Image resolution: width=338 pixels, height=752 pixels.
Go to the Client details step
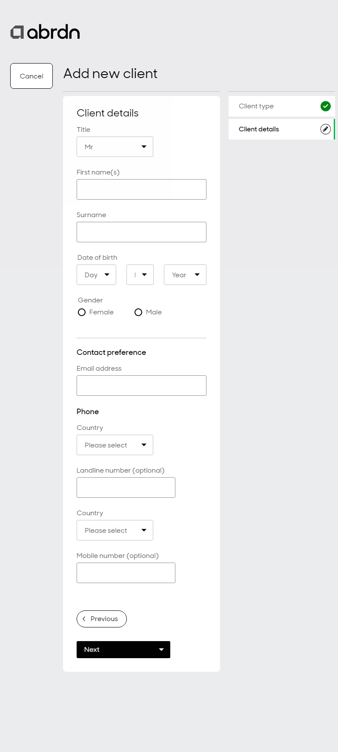point(282,129)
